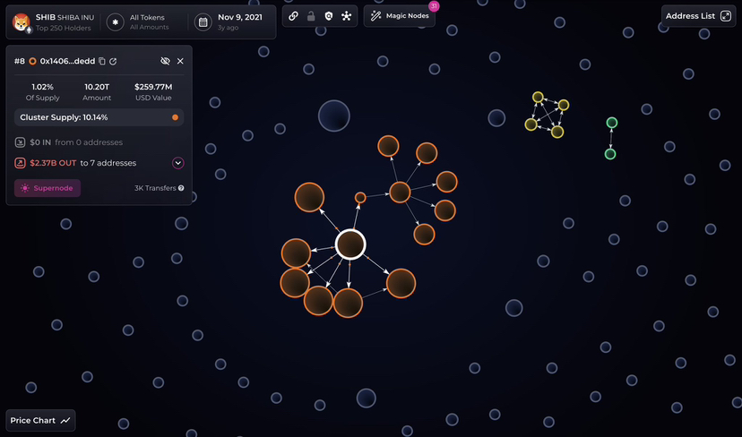Click the link icon in top toolbar

(293, 16)
